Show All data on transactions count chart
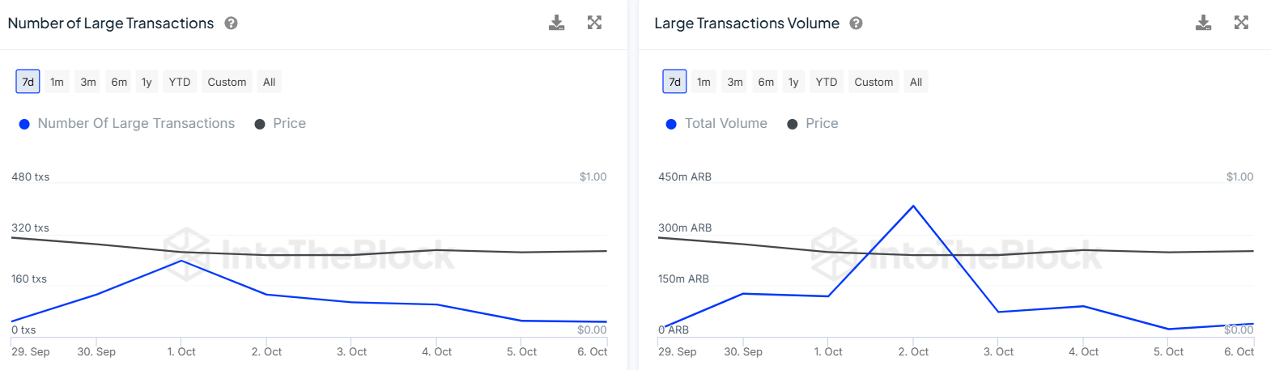Image resolution: width=1271 pixels, height=370 pixels. point(270,82)
